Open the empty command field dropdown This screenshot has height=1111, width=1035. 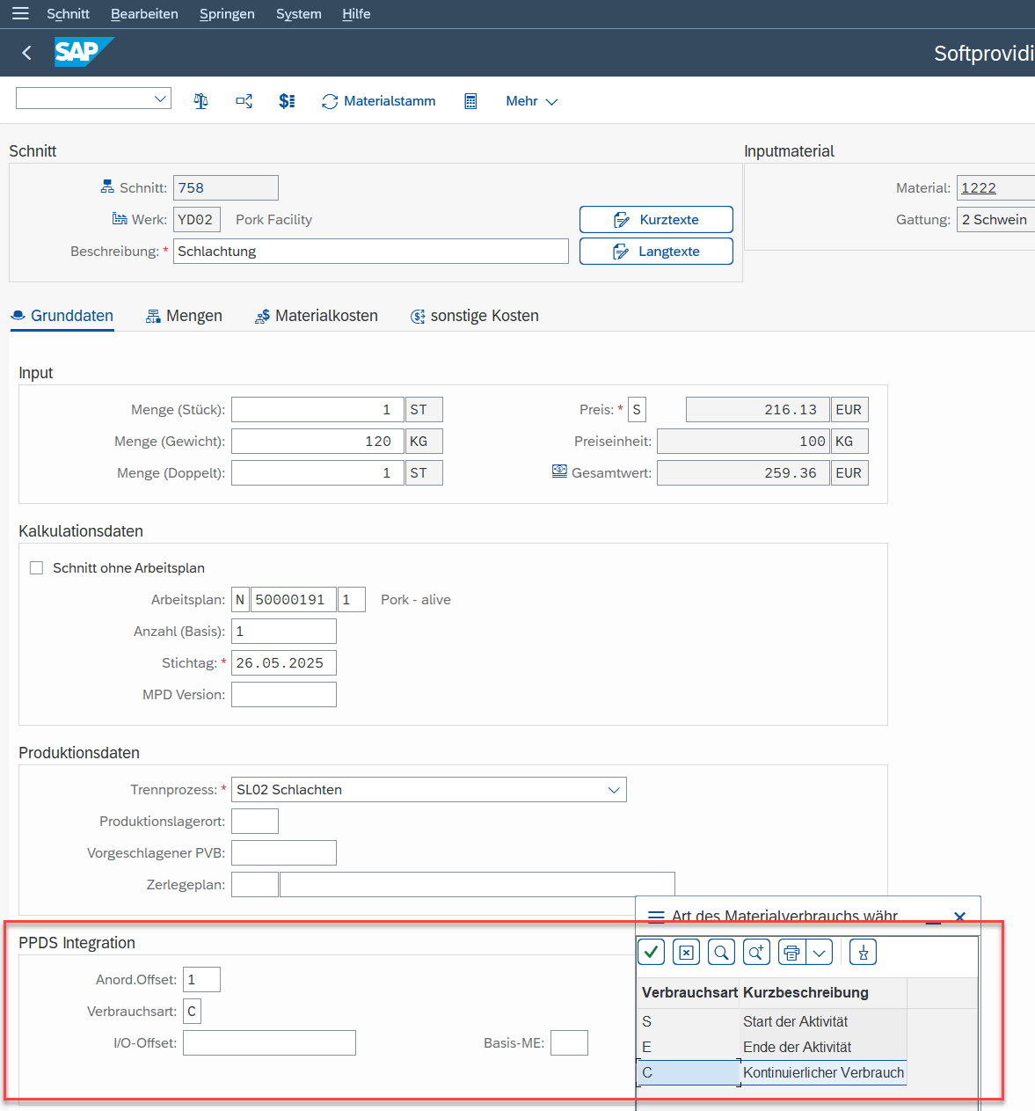(160, 99)
